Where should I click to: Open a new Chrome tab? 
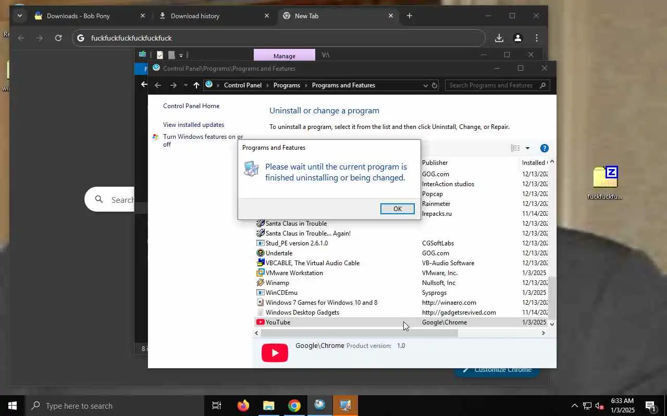(x=410, y=16)
